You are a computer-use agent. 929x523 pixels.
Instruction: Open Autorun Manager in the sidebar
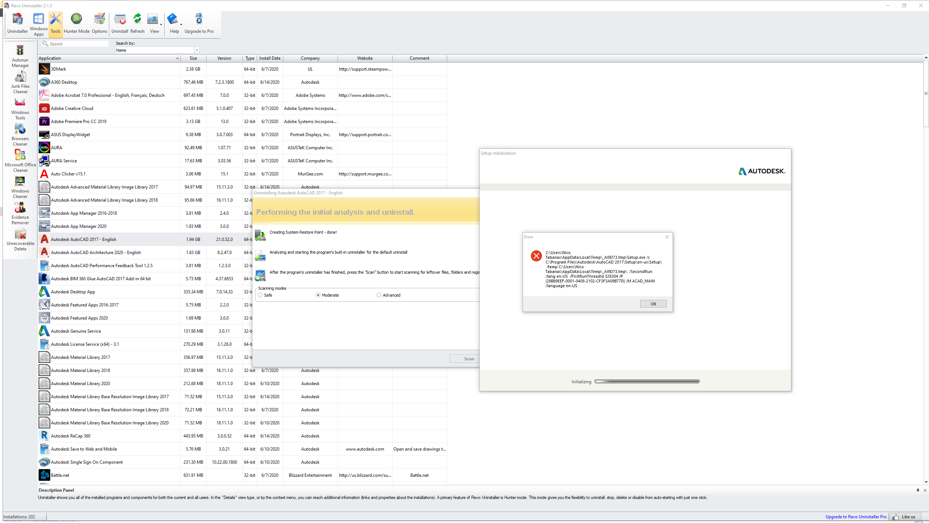click(20, 56)
